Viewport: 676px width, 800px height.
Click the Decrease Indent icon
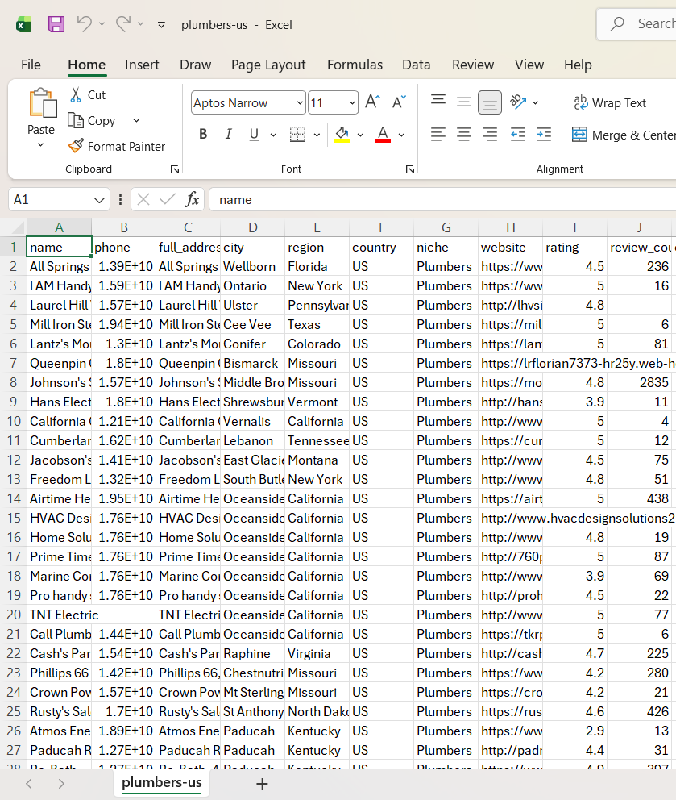(x=518, y=135)
